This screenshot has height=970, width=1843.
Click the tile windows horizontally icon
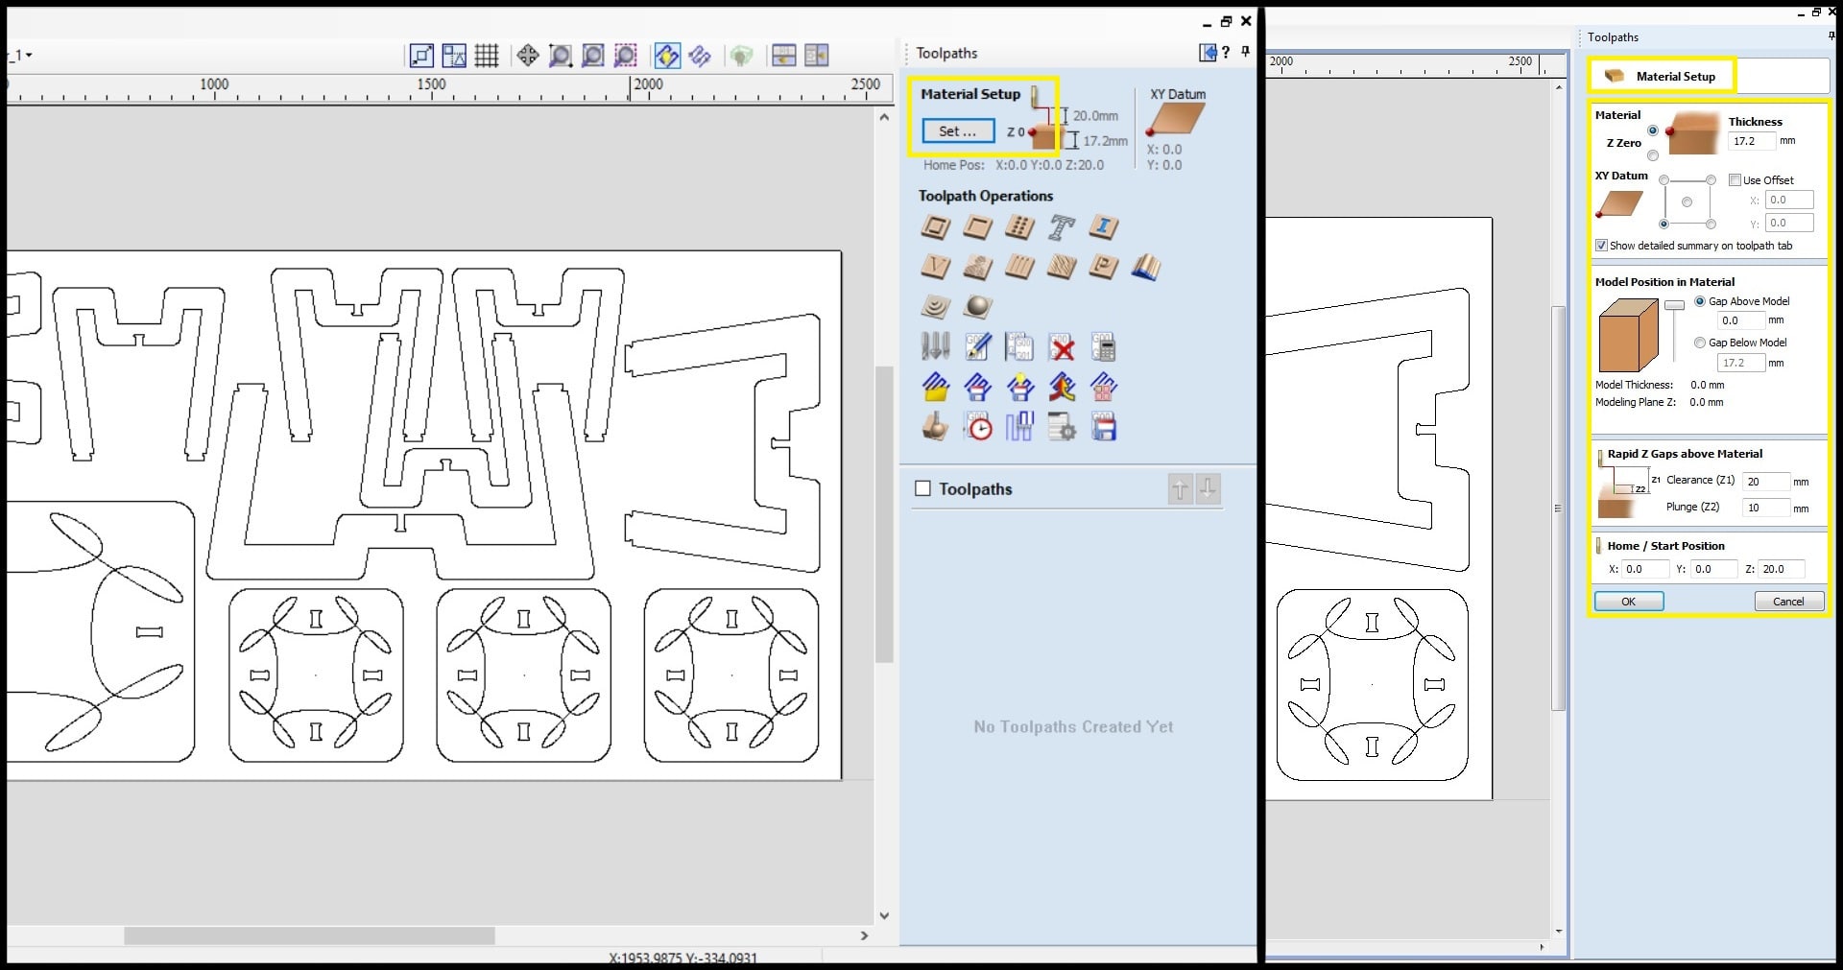[784, 56]
